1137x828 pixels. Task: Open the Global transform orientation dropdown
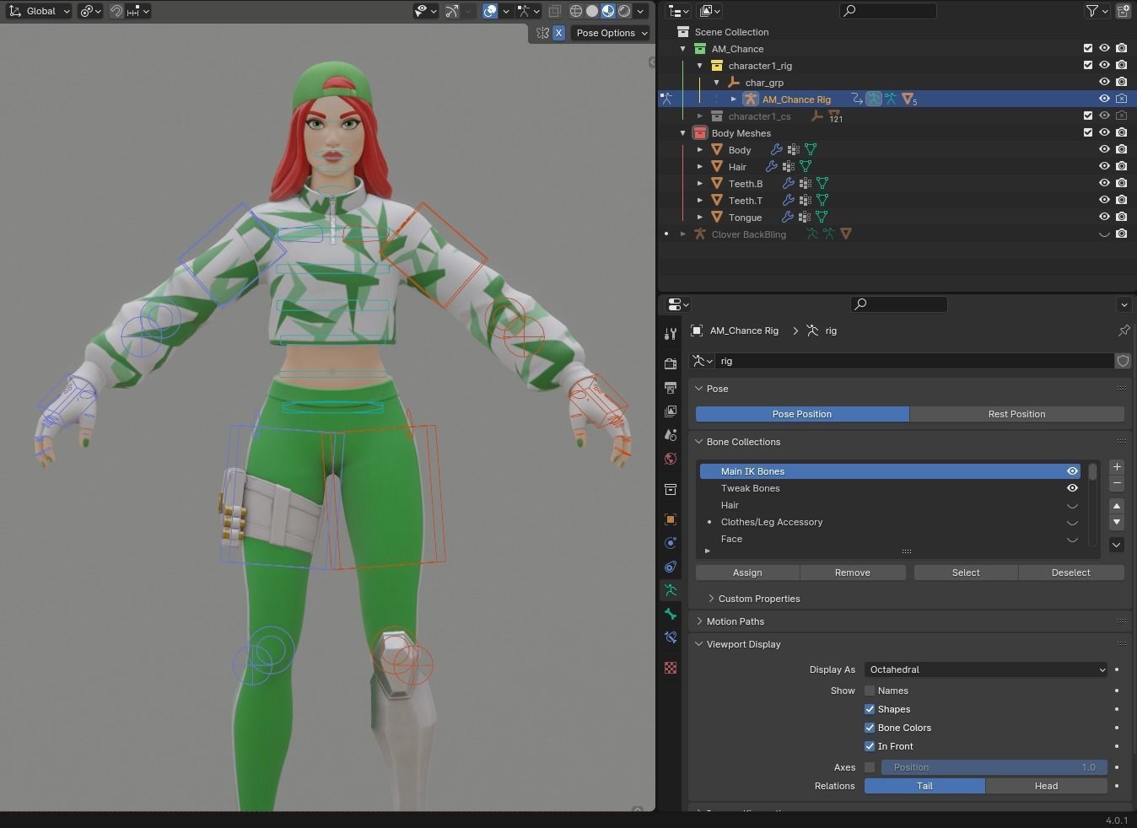39,11
